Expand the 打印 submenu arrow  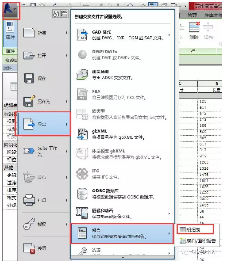click(67, 200)
